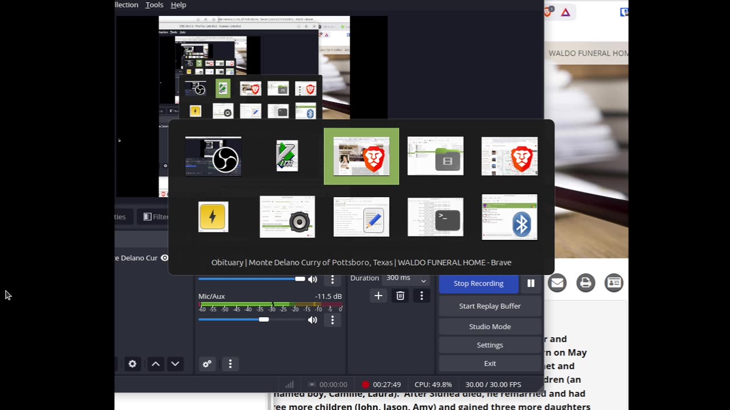Select the gVim app in the switcher
730x410 pixels.
click(x=287, y=156)
